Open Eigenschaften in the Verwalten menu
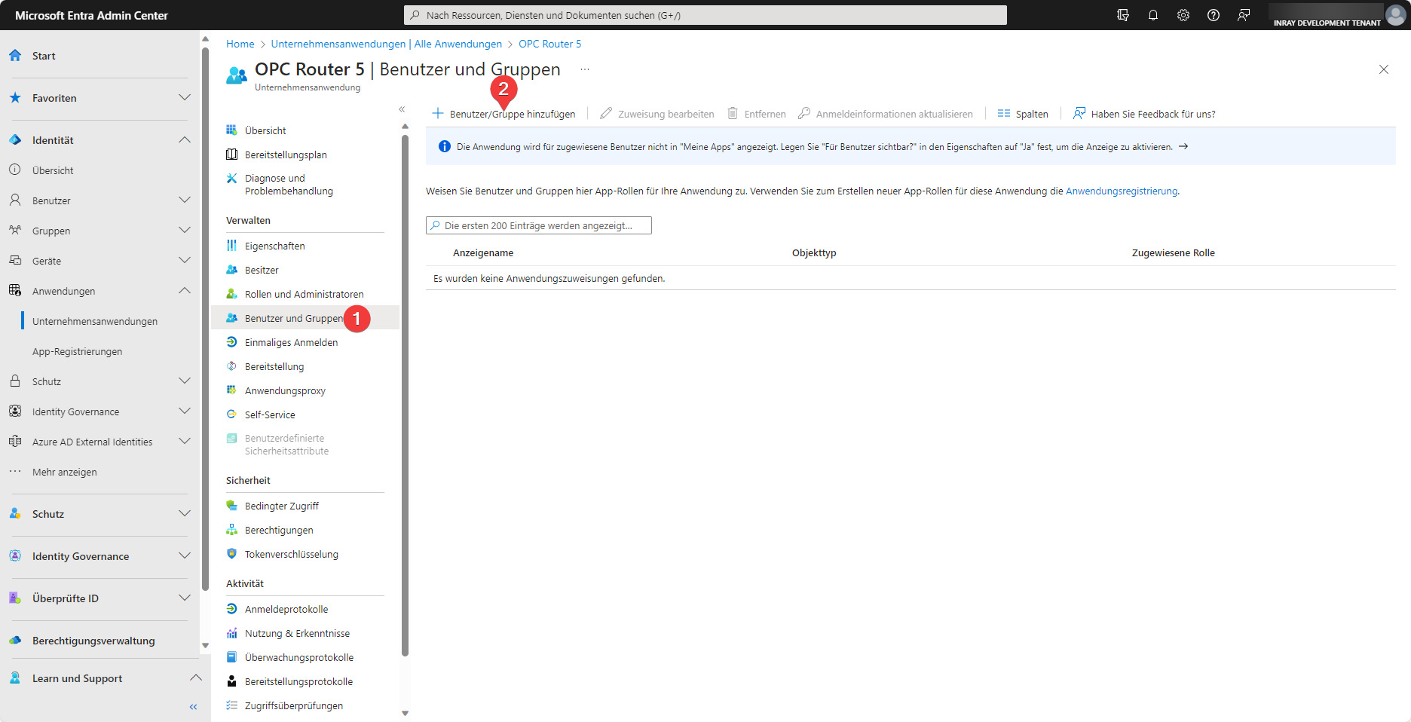This screenshot has height=722, width=1411. [274, 246]
